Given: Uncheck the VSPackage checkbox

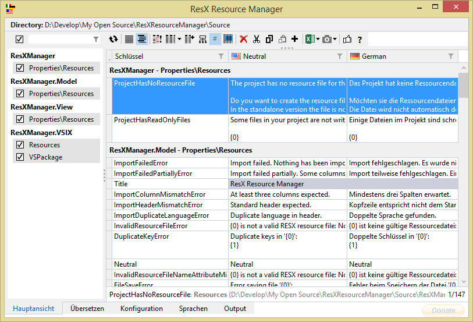Looking at the screenshot, I should click(x=20, y=157).
